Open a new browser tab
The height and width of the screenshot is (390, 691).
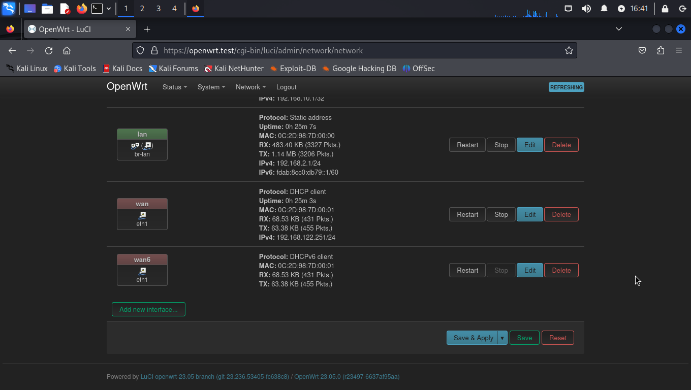147,29
